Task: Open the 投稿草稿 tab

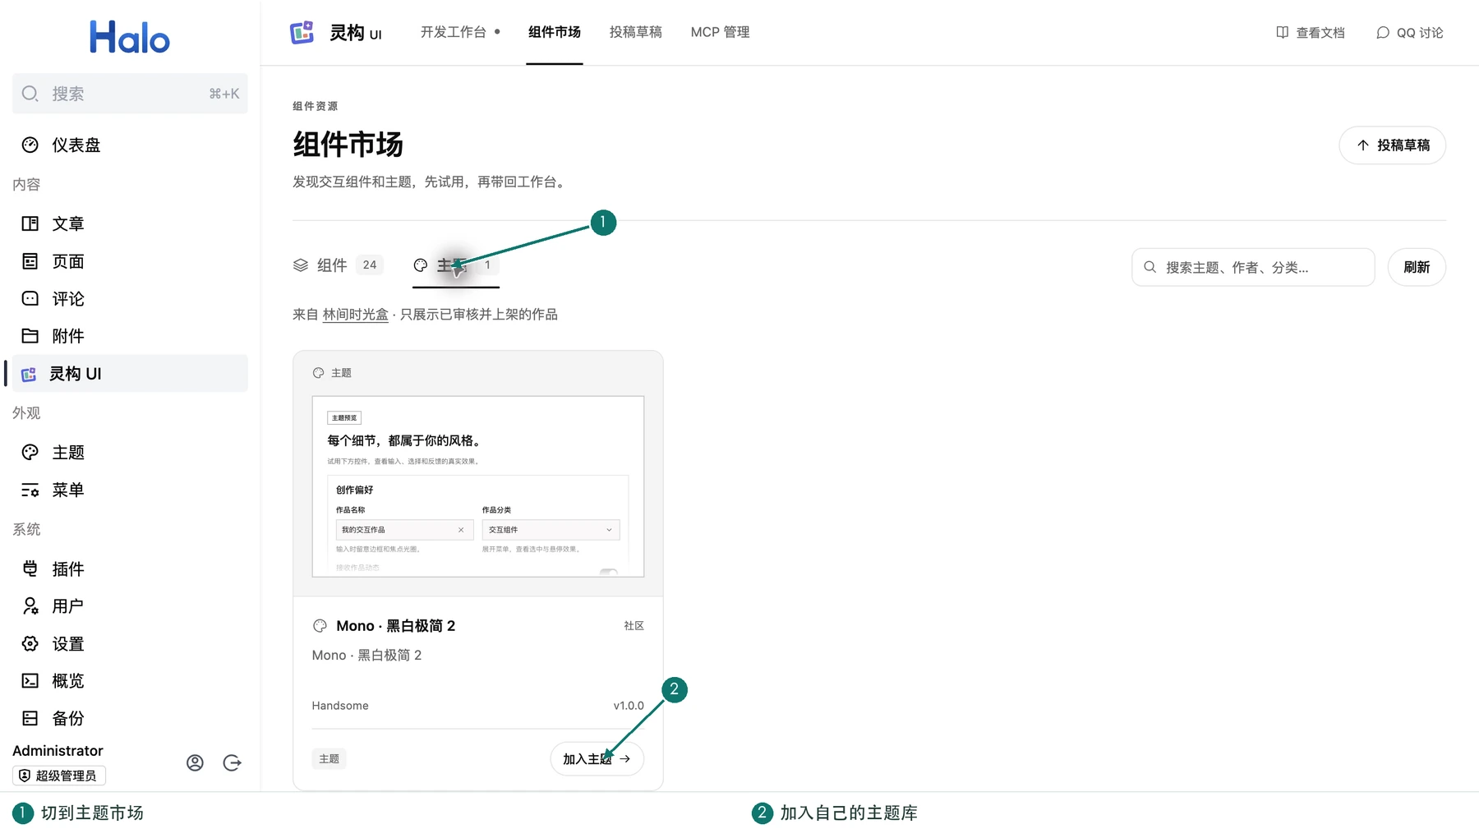Action: pos(636,32)
